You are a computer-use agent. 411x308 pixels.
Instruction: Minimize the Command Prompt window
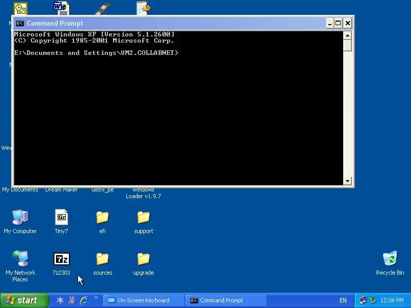click(330, 23)
